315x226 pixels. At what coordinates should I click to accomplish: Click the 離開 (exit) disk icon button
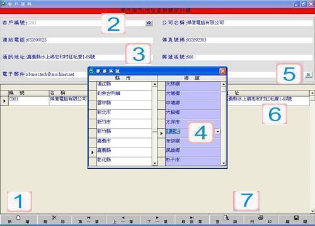point(296,220)
